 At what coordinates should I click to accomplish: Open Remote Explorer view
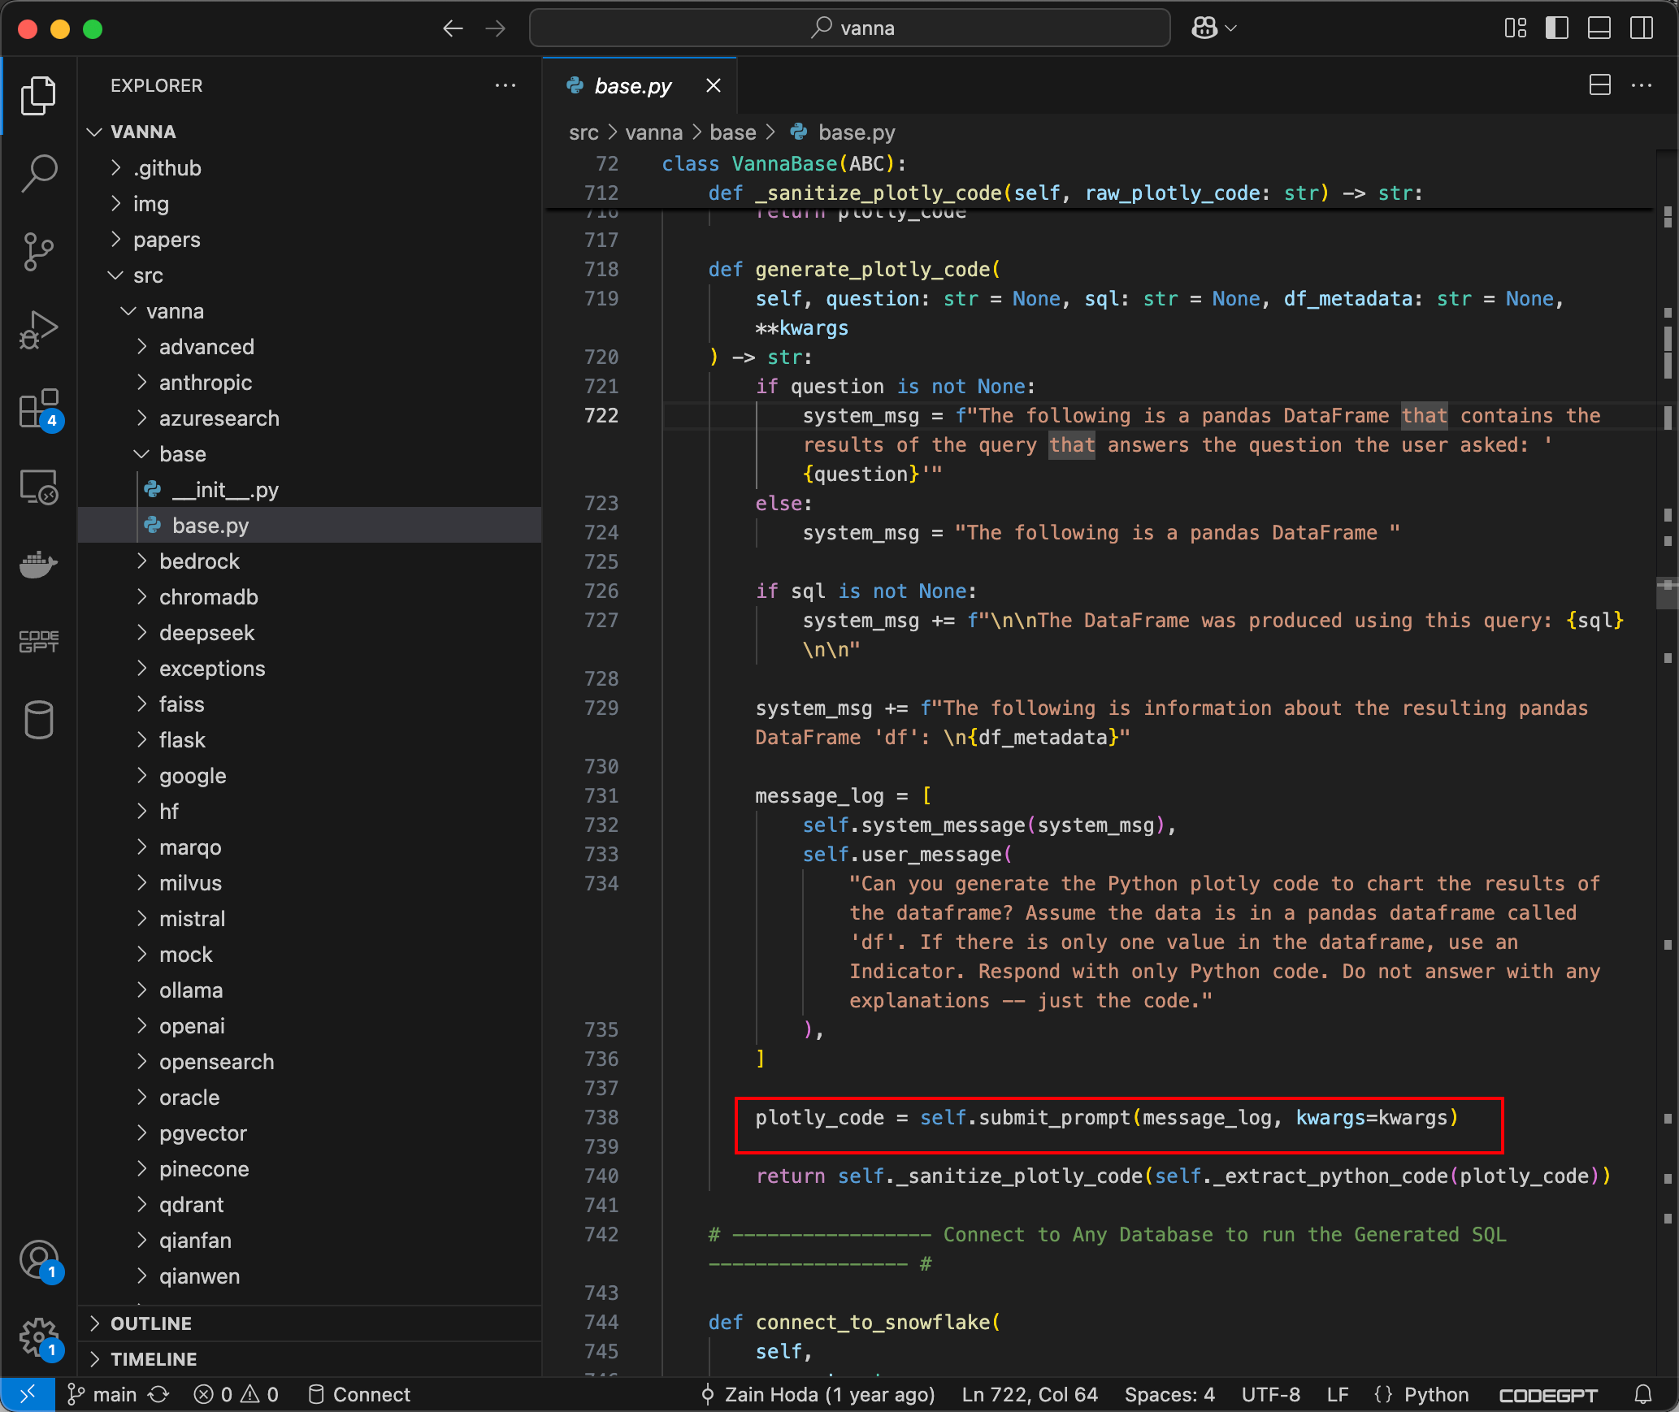coord(38,487)
